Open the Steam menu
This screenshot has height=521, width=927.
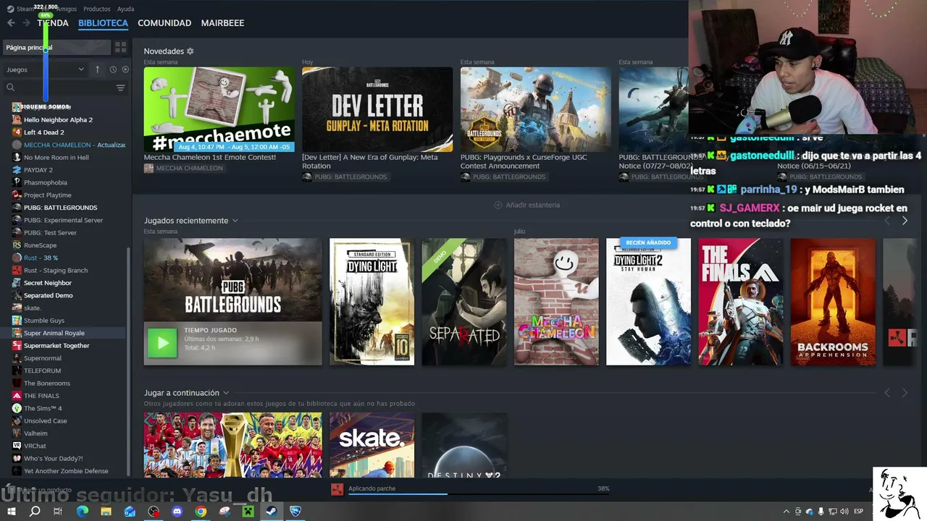(26, 9)
